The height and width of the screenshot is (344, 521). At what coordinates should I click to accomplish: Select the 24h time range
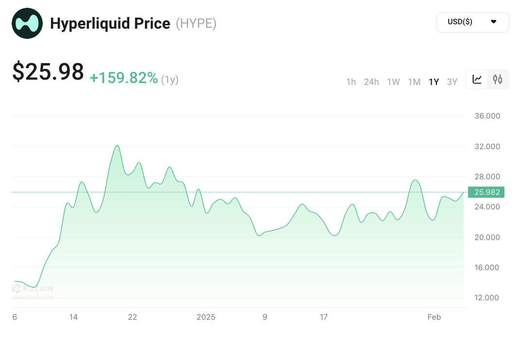pos(371,82)
